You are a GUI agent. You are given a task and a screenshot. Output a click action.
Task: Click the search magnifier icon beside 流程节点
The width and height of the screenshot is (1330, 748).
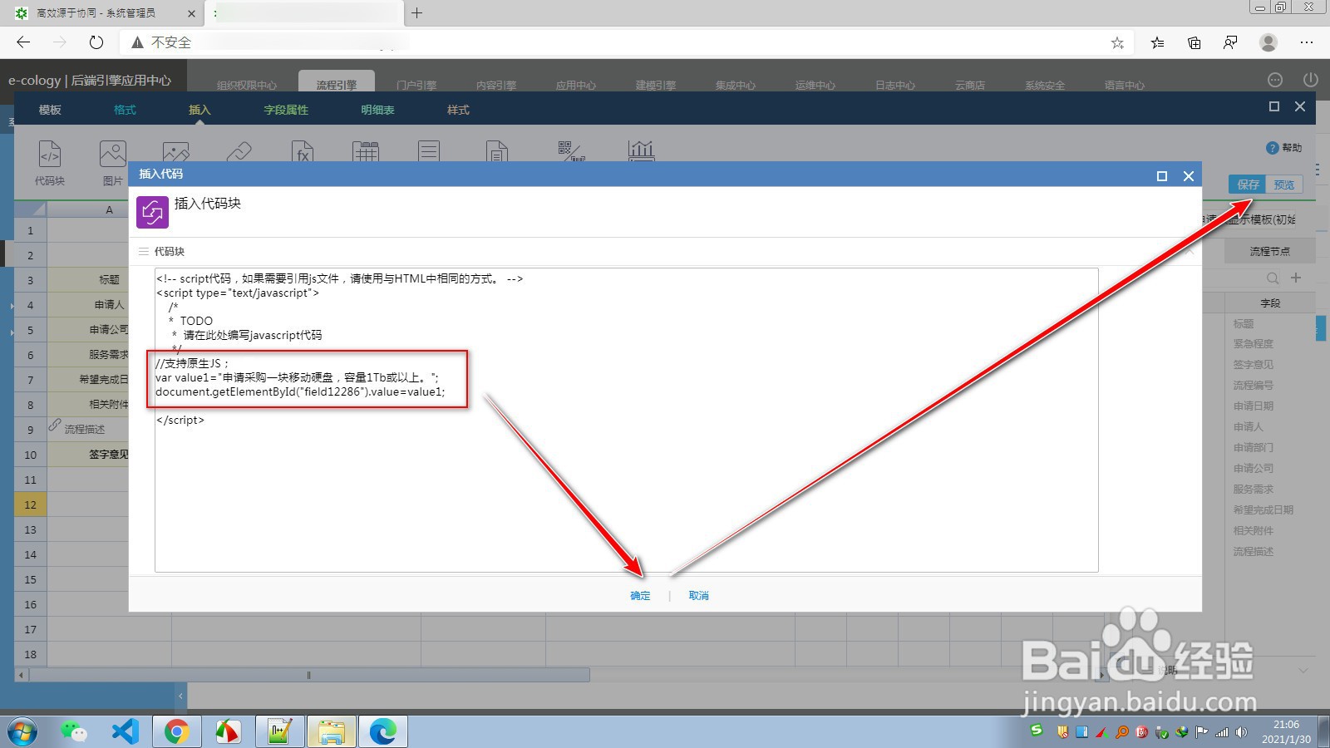click(1273, 278)
